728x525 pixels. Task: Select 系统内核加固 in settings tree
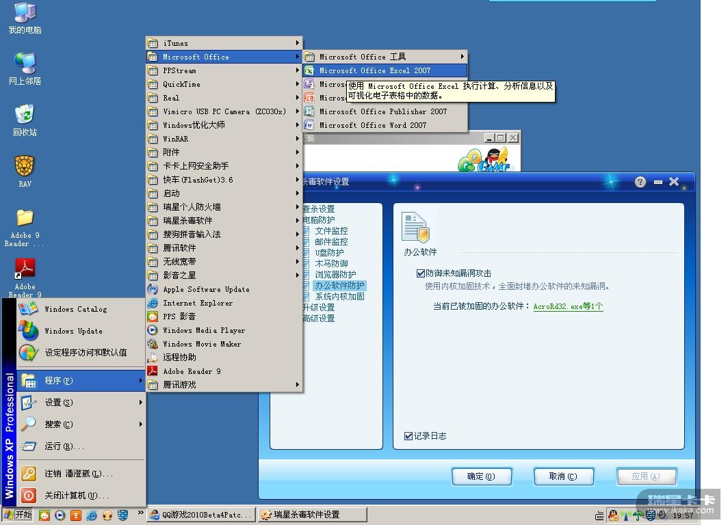(x=339, y=297)
